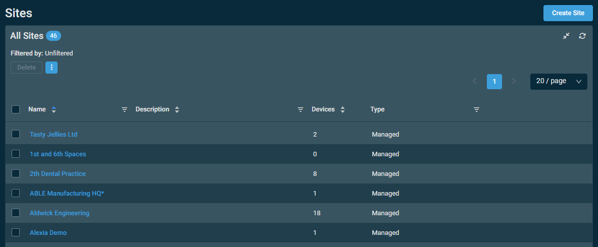Select page 1 in pagination
This screenshot has height=247, width=598.
tap(494, 81)
